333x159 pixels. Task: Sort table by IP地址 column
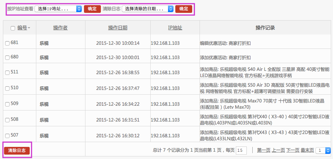175,28
